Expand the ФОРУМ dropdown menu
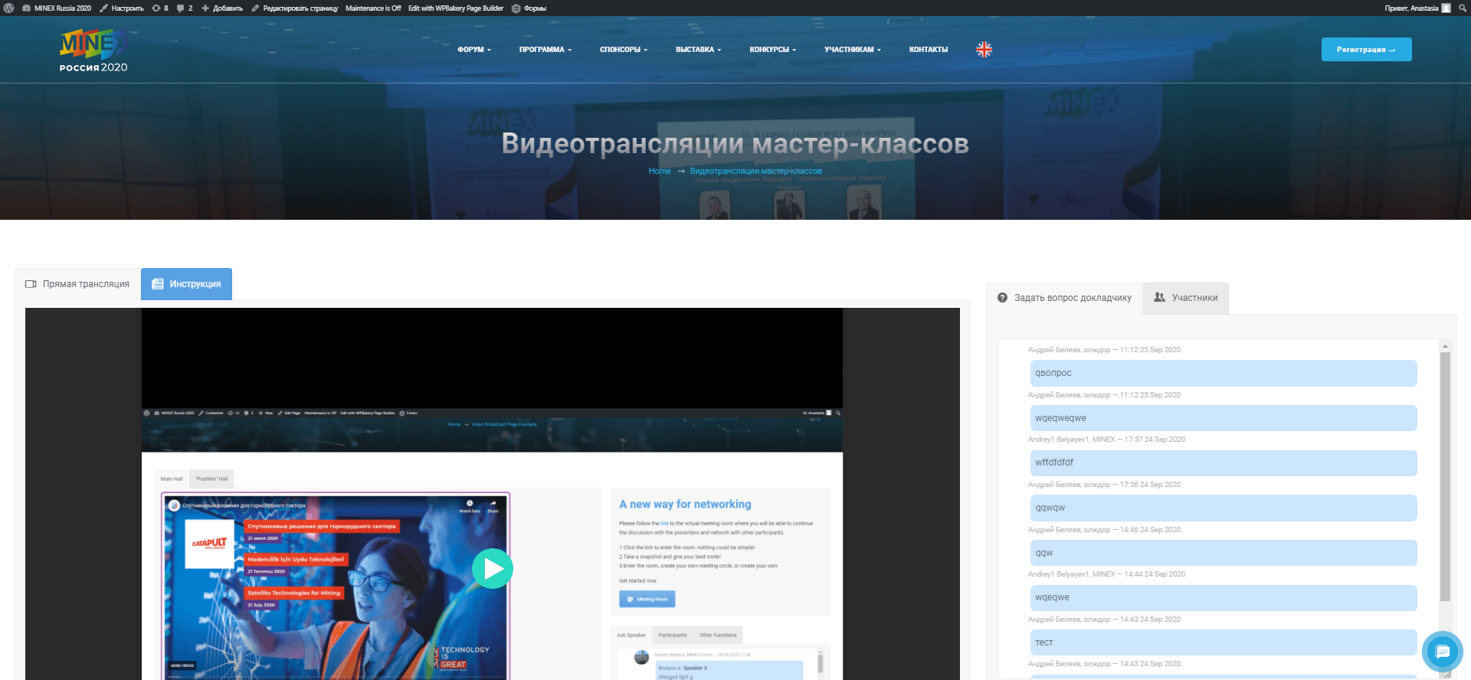Screen dimensions: 1471x680 (x=473, y=50)
